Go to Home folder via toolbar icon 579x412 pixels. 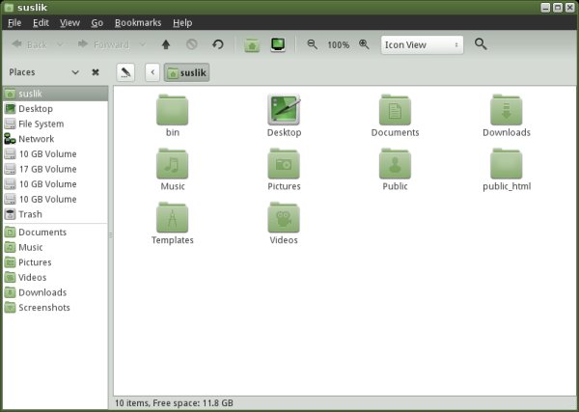tap(252, 44)
